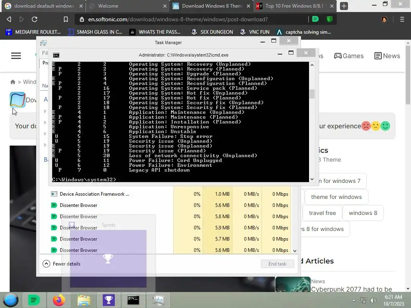Click the cmd.exe window title icon
Image resolution: width=411 pixels, height=308 pixels.
click(56, 55)
